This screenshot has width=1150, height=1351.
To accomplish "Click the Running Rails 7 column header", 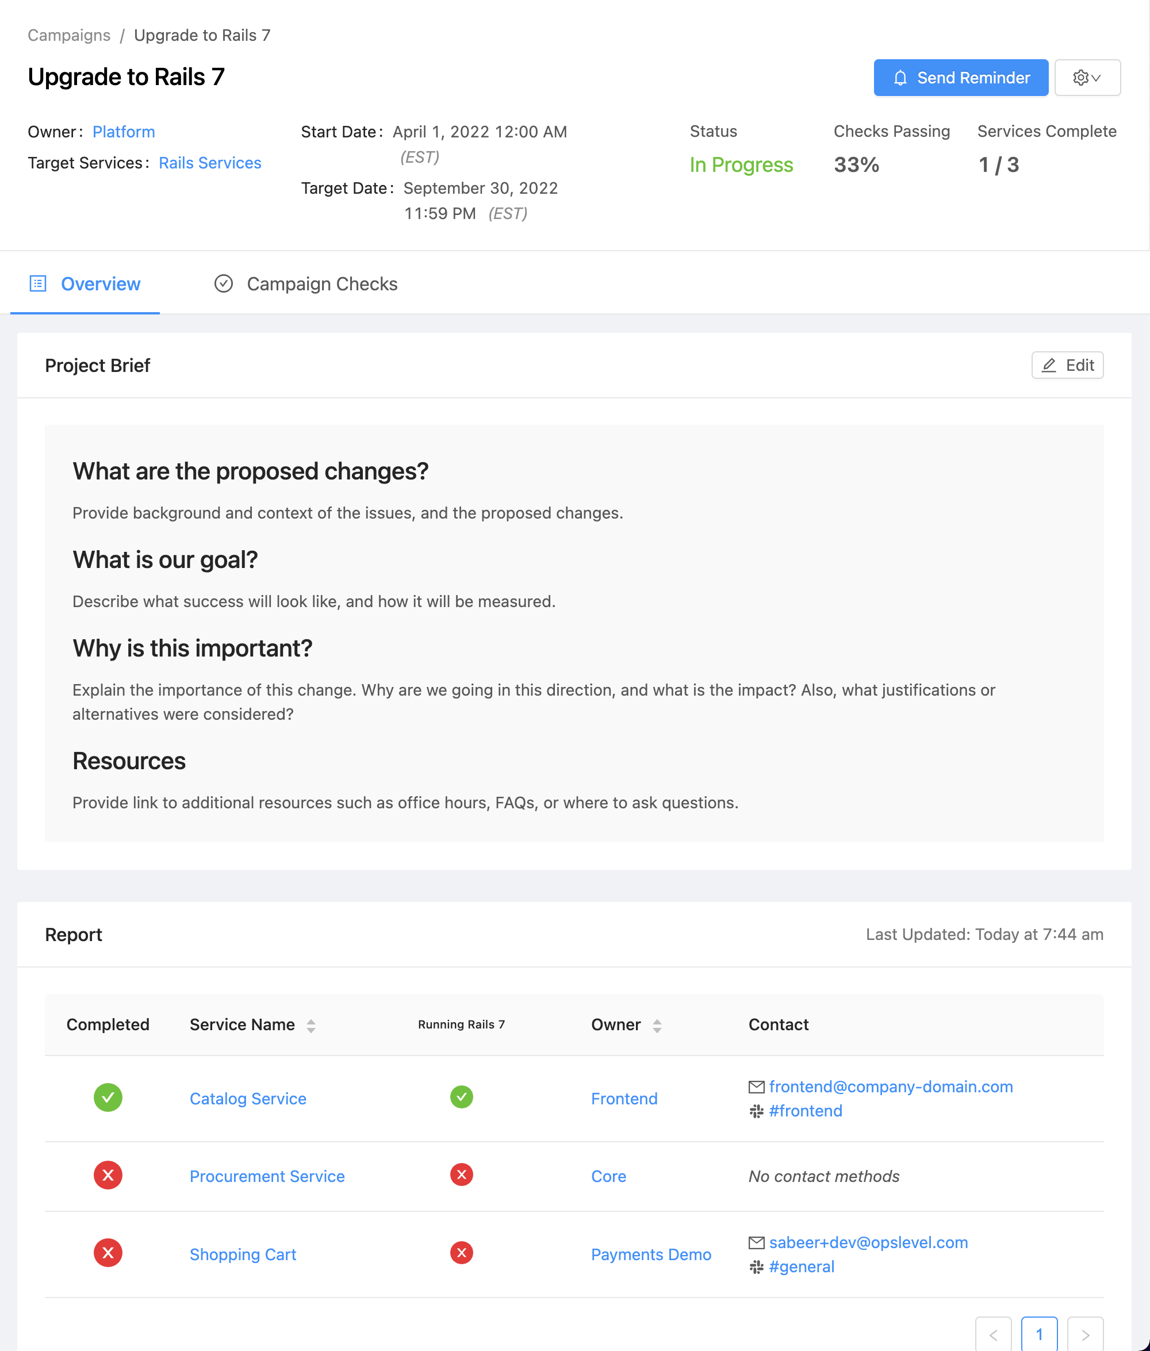I will click(461, 1024).
